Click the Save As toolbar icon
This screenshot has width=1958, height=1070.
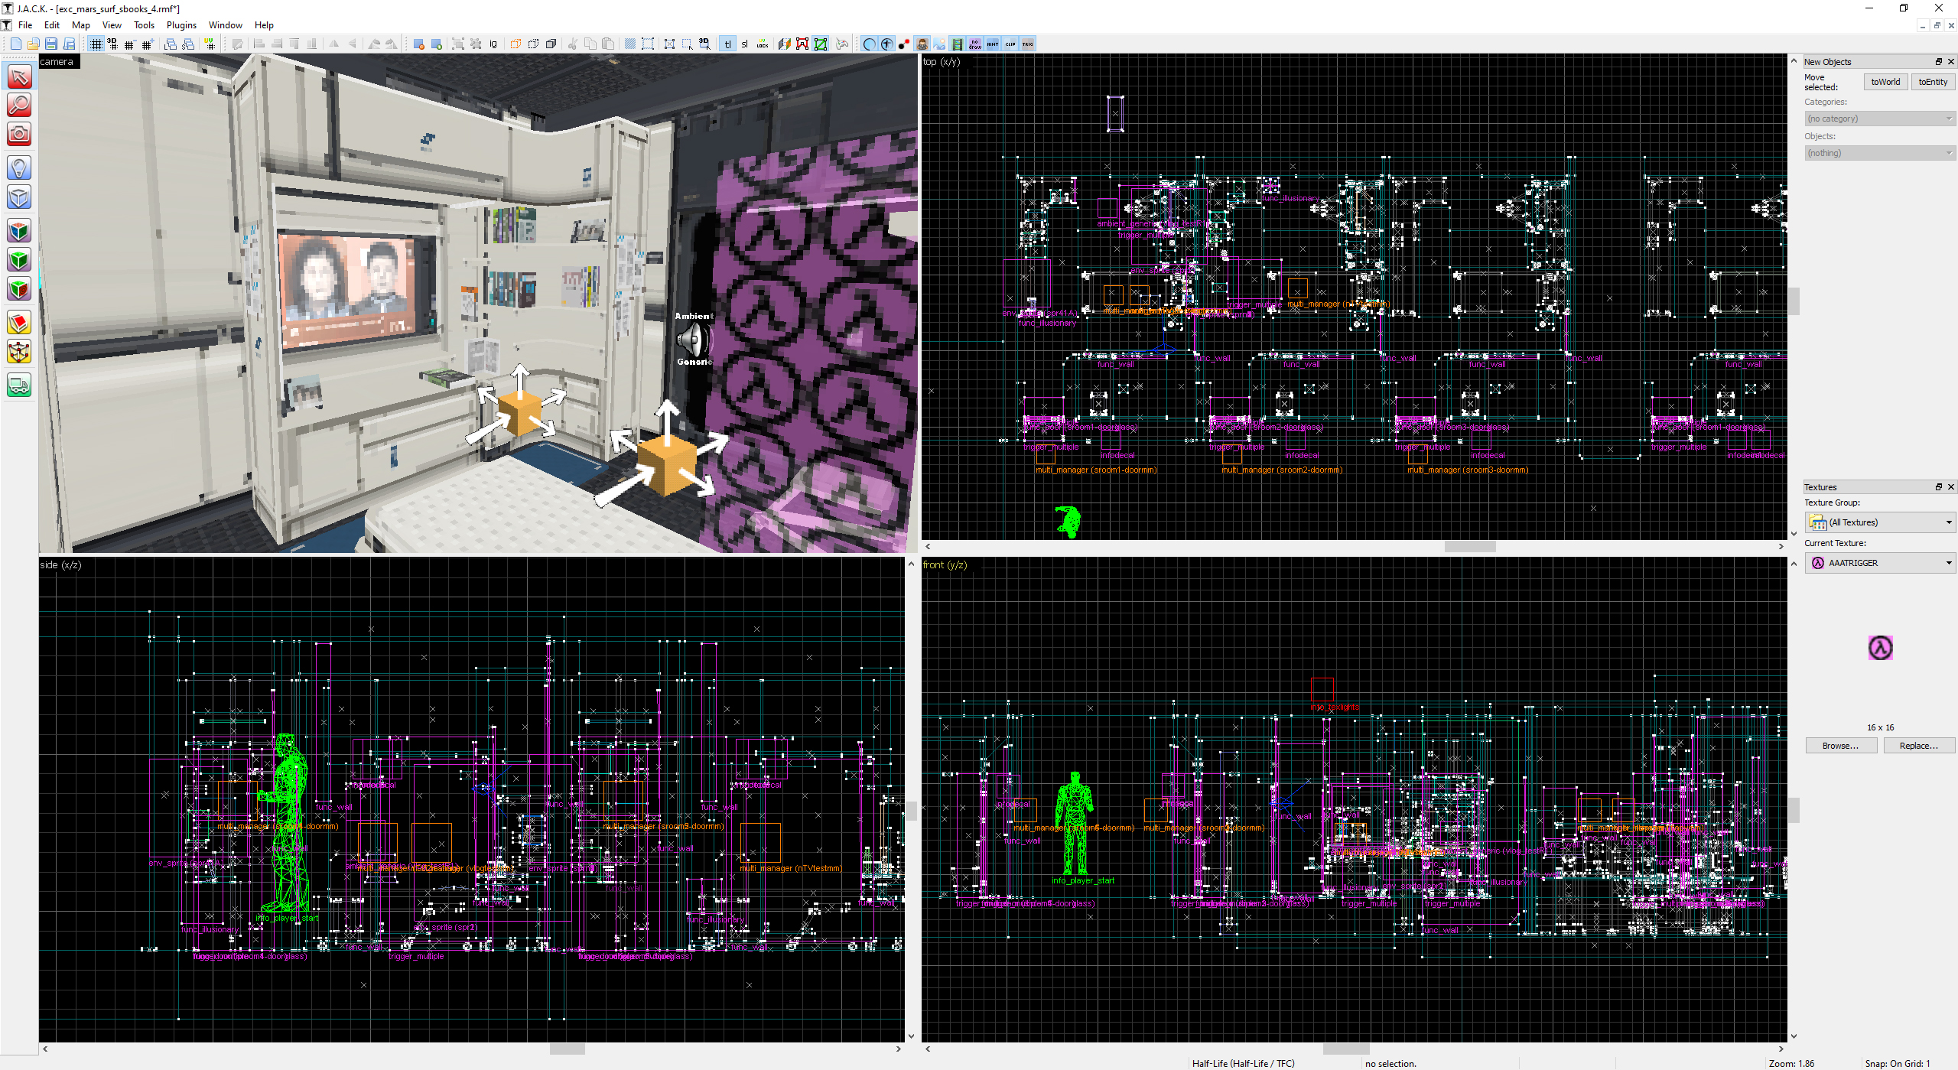pyautogui.click(x=69, y=44)
